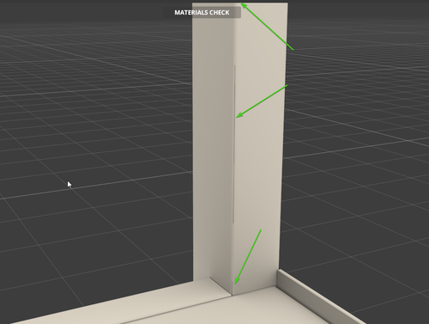Click the MATERIALS CHECK label
Screen dimensions: 429x324
tap(202, 13)
